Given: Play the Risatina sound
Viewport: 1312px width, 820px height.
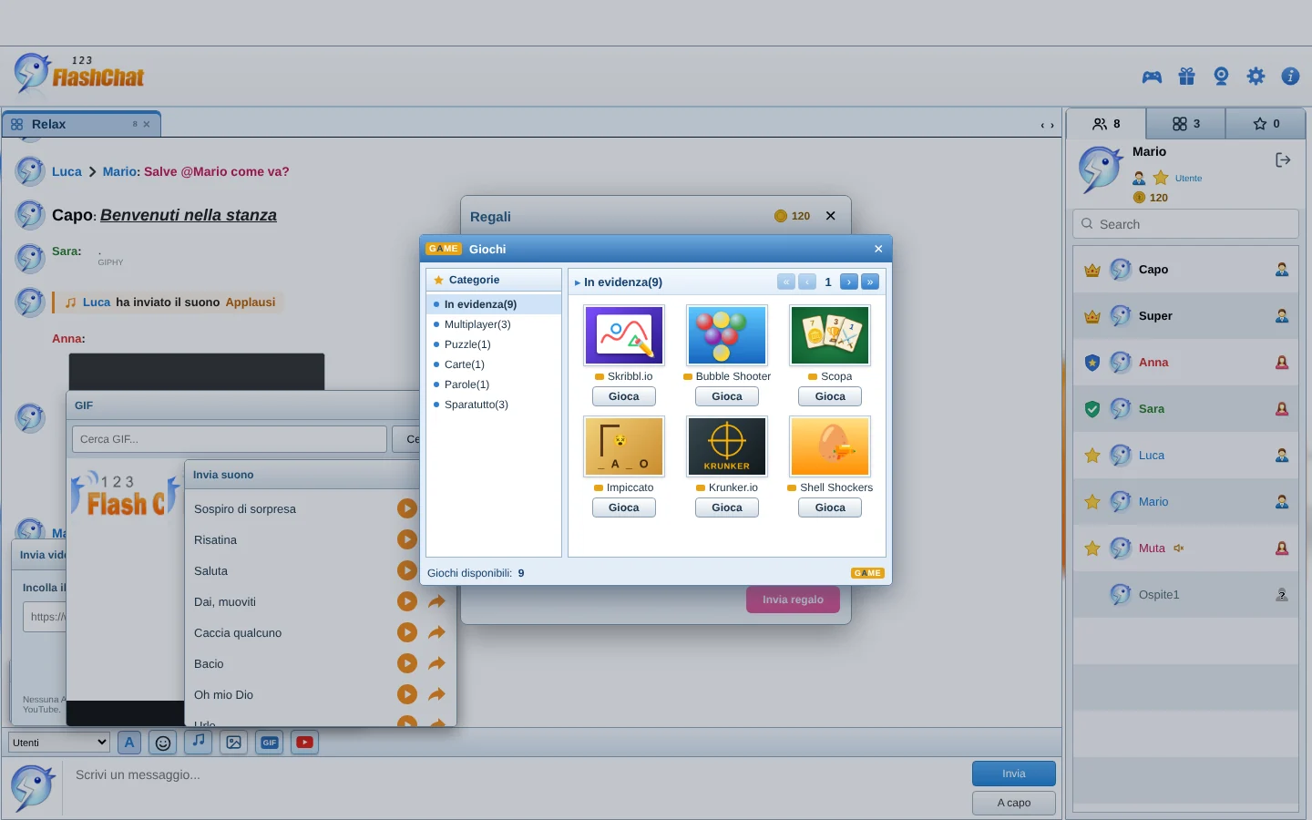Looking at the screenshot, I should 407,539.
